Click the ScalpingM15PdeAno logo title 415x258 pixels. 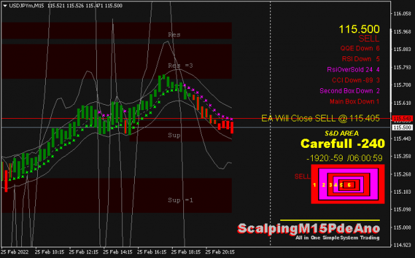tap(309, 229)
